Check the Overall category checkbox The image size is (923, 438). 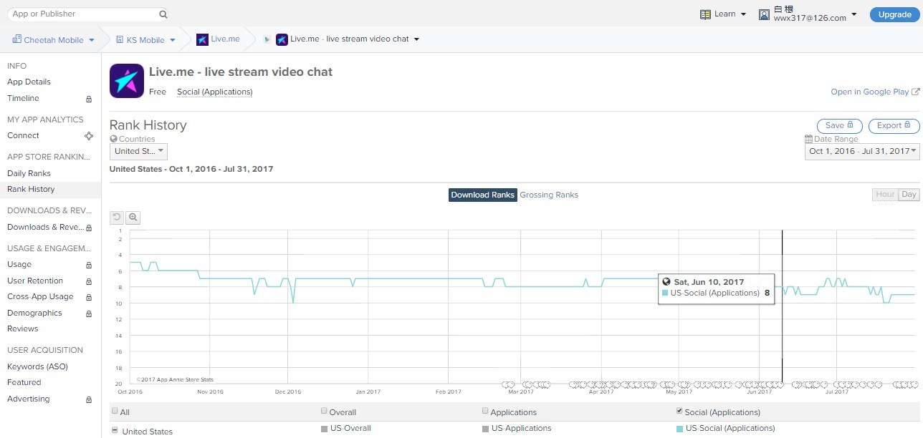click(324, 412)
